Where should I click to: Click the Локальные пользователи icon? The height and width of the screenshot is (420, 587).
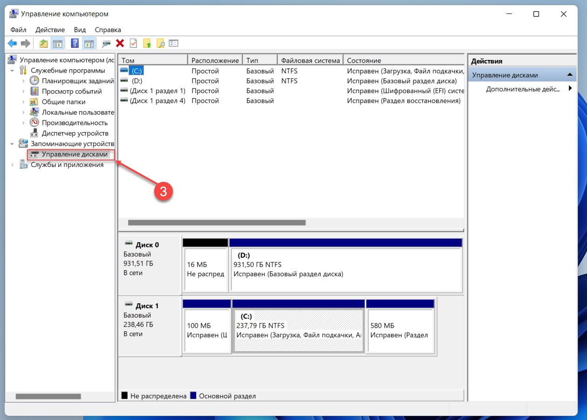click(34, 112)
